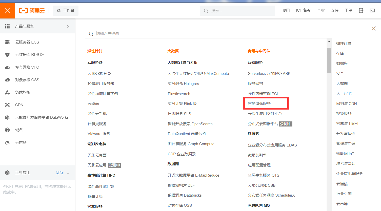This screenshot has width=381, height=211.
Task: Click the 域名 globe icon
Action: (7, 130)
